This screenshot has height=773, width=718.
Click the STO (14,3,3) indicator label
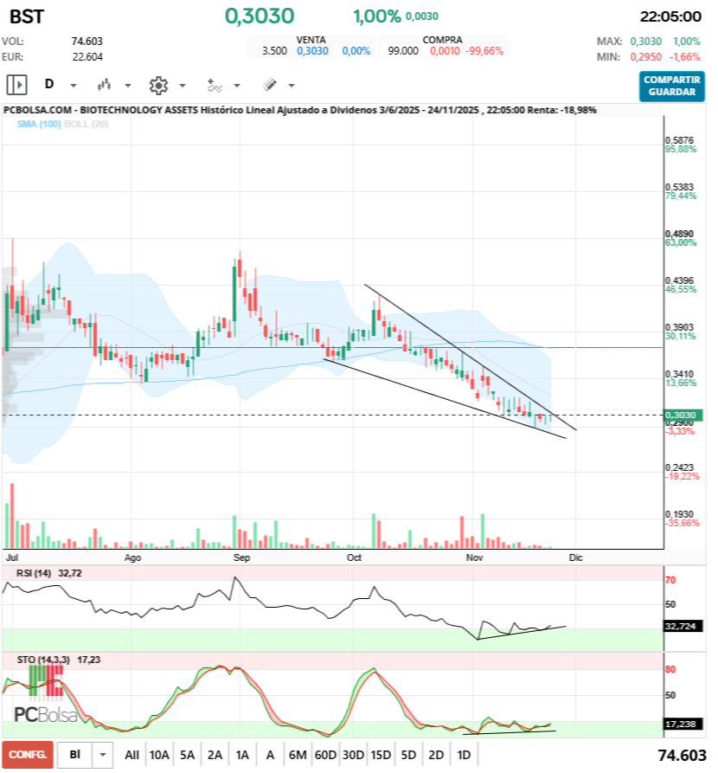pos(43,660)
